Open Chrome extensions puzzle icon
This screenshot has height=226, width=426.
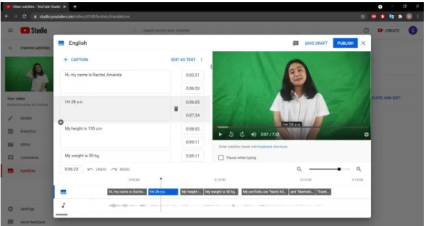[400, 16]
